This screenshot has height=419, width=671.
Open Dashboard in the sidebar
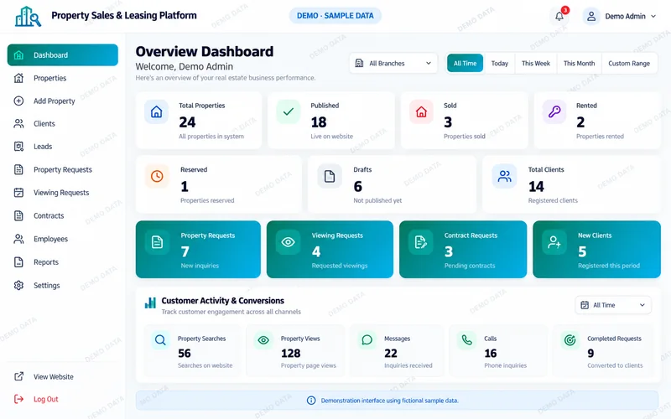[62, 54]
